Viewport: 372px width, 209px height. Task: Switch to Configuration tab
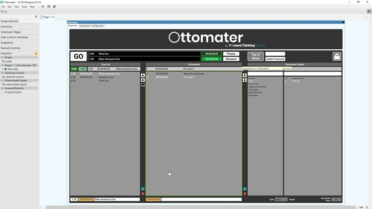tap(97, 26)
